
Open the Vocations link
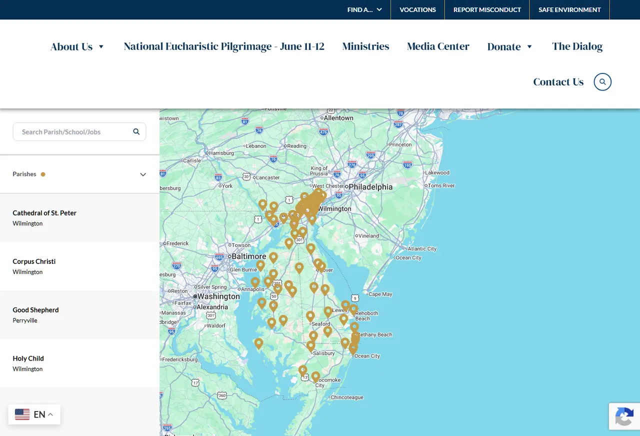click(x=417, y=9)
